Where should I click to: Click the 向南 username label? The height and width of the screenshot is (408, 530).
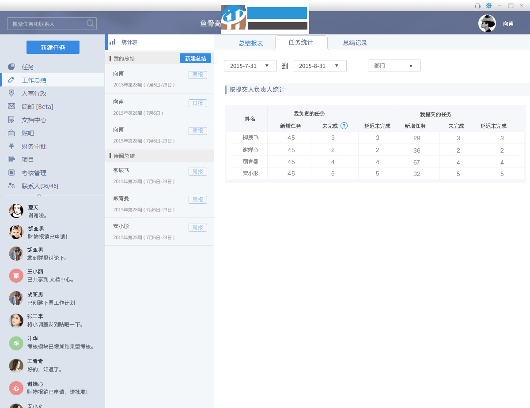(508, 23)
